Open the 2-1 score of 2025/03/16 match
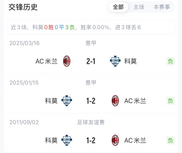The image size is (182, 153). 91,61
